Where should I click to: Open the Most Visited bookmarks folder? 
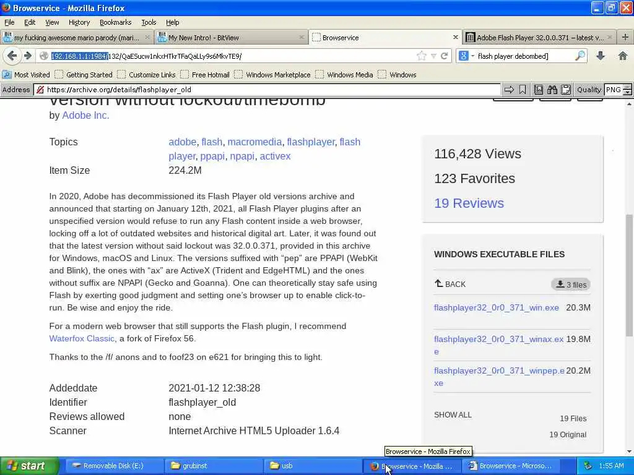(x=26, y=75)
